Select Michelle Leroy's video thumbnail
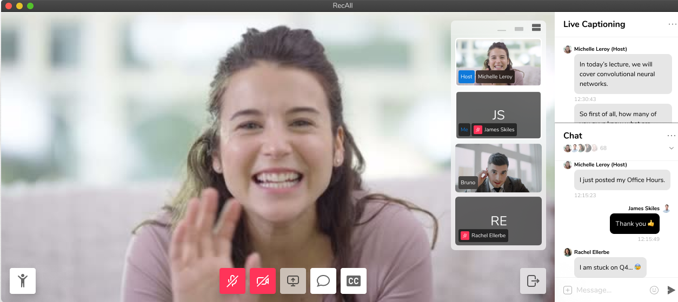The width and height of the screenshot is (678, 302). click(x=498, y=62)
